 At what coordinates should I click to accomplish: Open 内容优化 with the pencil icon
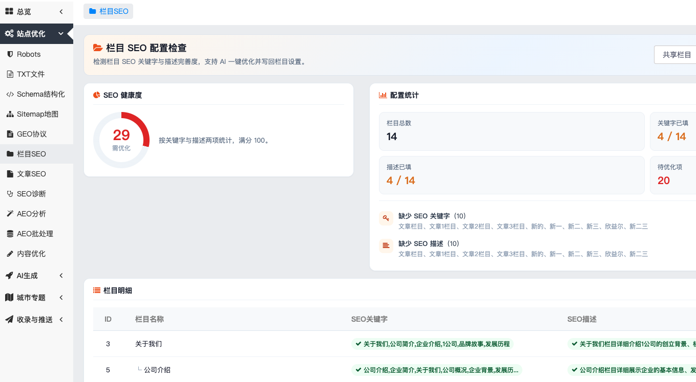(10, 254)
